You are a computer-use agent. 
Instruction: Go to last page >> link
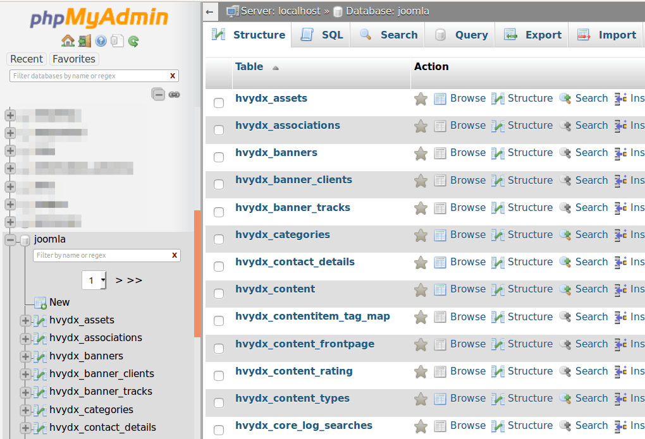pos(135,280)
